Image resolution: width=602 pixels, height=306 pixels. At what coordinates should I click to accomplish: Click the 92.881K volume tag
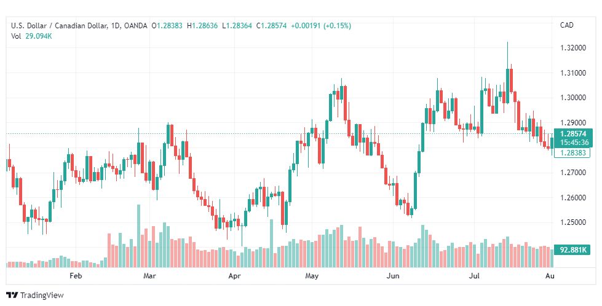point(571,250)
